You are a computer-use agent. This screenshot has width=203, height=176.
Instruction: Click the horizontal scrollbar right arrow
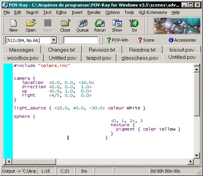coord(191,162)
